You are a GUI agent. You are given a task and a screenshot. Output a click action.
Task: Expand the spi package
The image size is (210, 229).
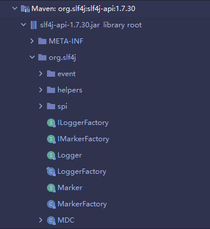(x=41, y=106)
